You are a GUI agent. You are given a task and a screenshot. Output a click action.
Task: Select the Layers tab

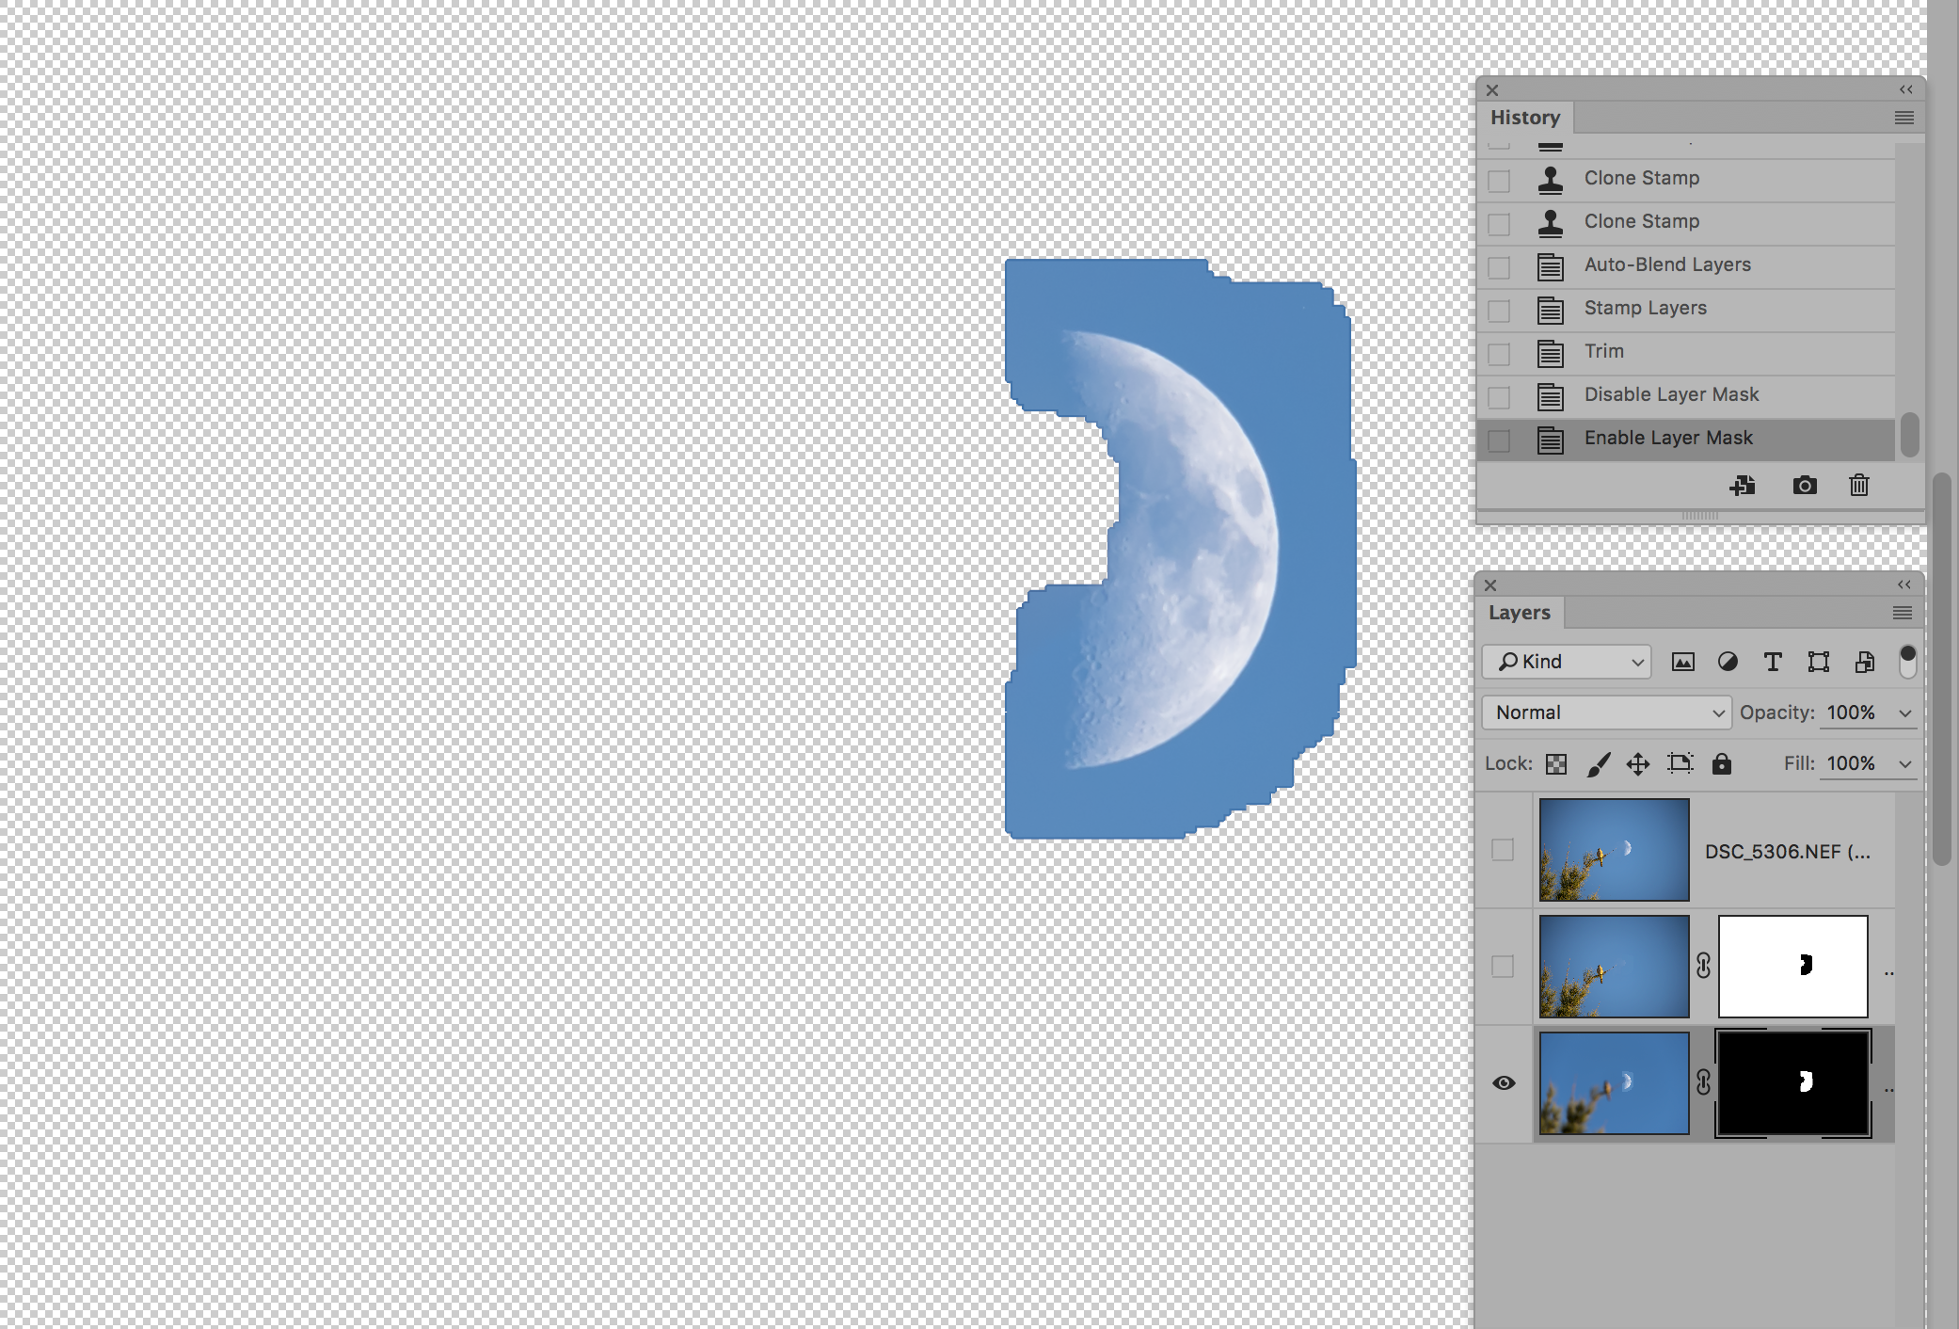(1519, 613)
